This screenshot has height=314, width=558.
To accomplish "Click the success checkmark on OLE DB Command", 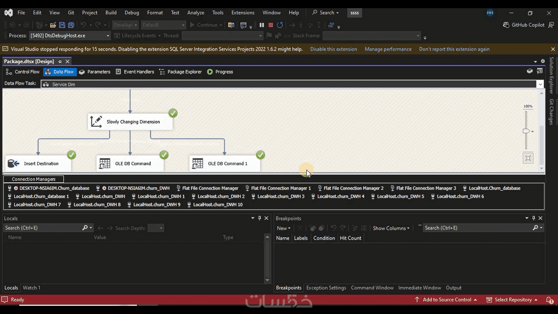I will coord(164,155).
